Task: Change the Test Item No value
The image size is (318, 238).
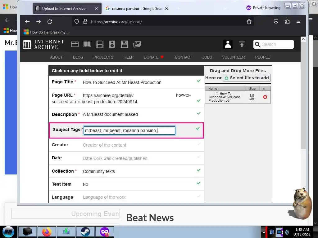Action: click(x=85, y=184)
